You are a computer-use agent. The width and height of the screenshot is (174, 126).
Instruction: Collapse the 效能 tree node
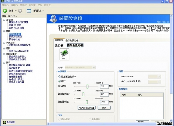[4, 31]
